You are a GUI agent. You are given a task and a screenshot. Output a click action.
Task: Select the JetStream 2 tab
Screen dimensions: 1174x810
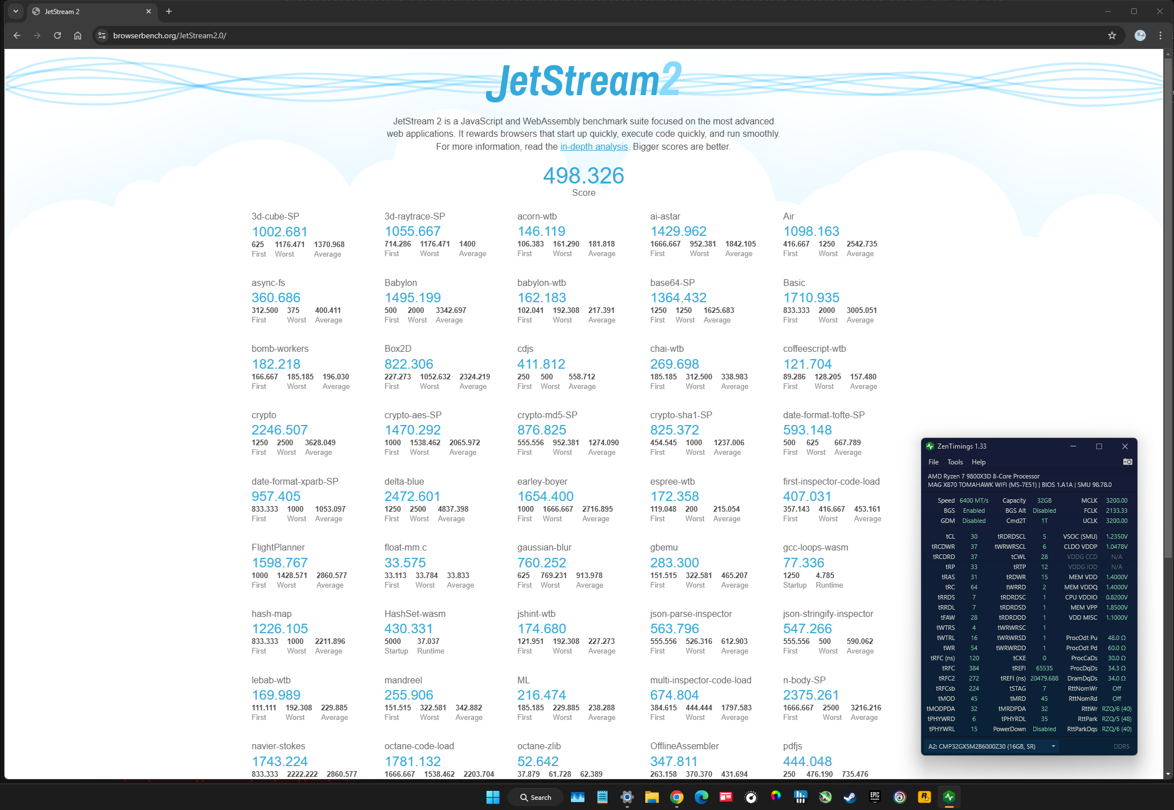[92, 11]
